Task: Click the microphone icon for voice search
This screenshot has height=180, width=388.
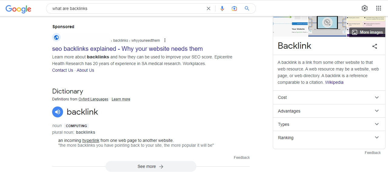Action: tap(222, 8)
